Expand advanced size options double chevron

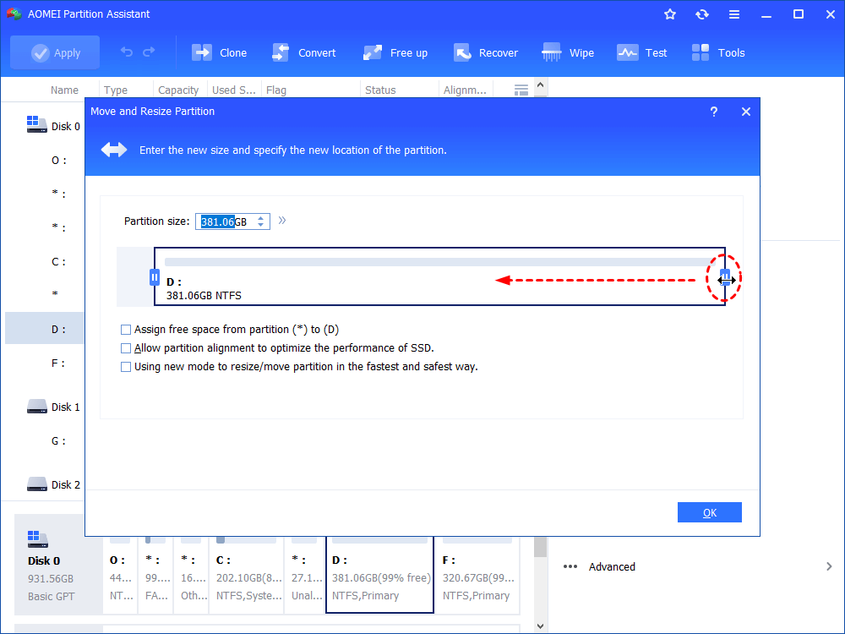tap(282, 221)
